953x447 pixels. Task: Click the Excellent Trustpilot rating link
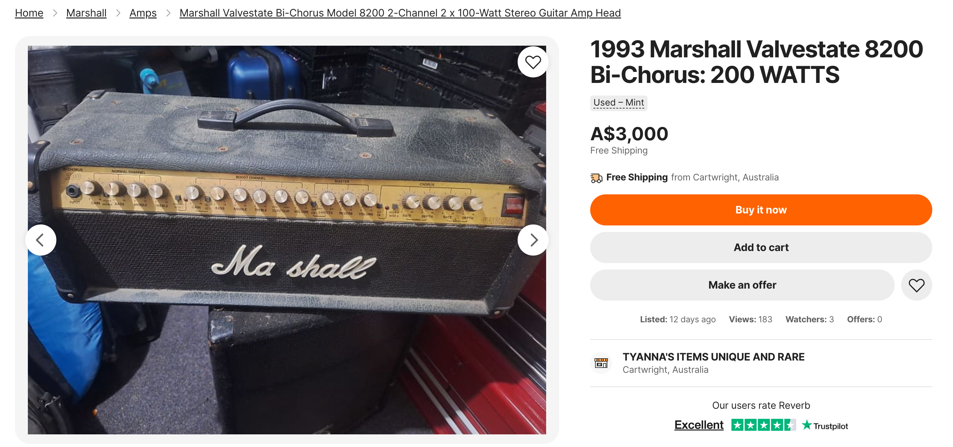(x=698, y=425)
